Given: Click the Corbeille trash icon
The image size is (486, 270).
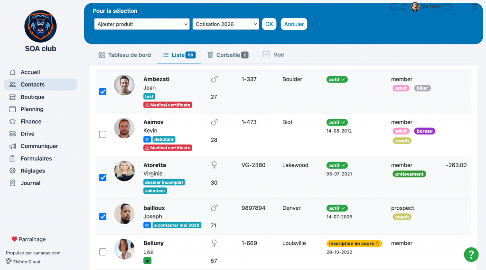Looking at the screenshot, I should 210,55.
